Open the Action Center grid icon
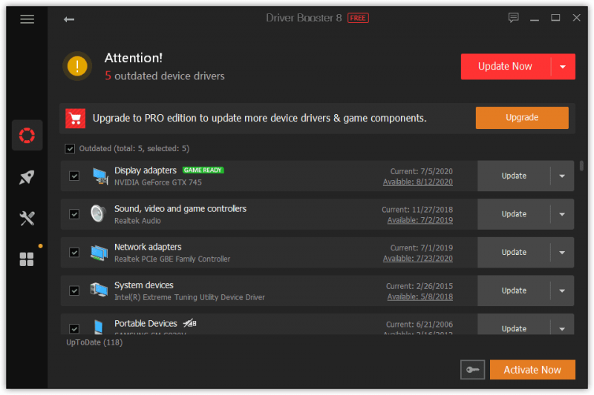The image size is (594, 395). 27,259
